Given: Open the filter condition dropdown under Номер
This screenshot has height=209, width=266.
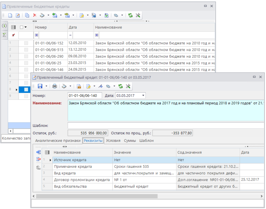Looking at the screenshot, I should pos(37,35).
